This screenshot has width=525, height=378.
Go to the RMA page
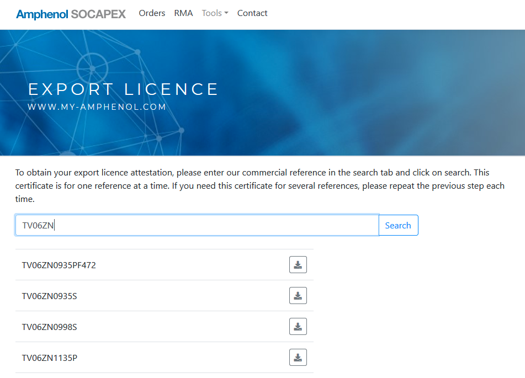pos(183,13)
